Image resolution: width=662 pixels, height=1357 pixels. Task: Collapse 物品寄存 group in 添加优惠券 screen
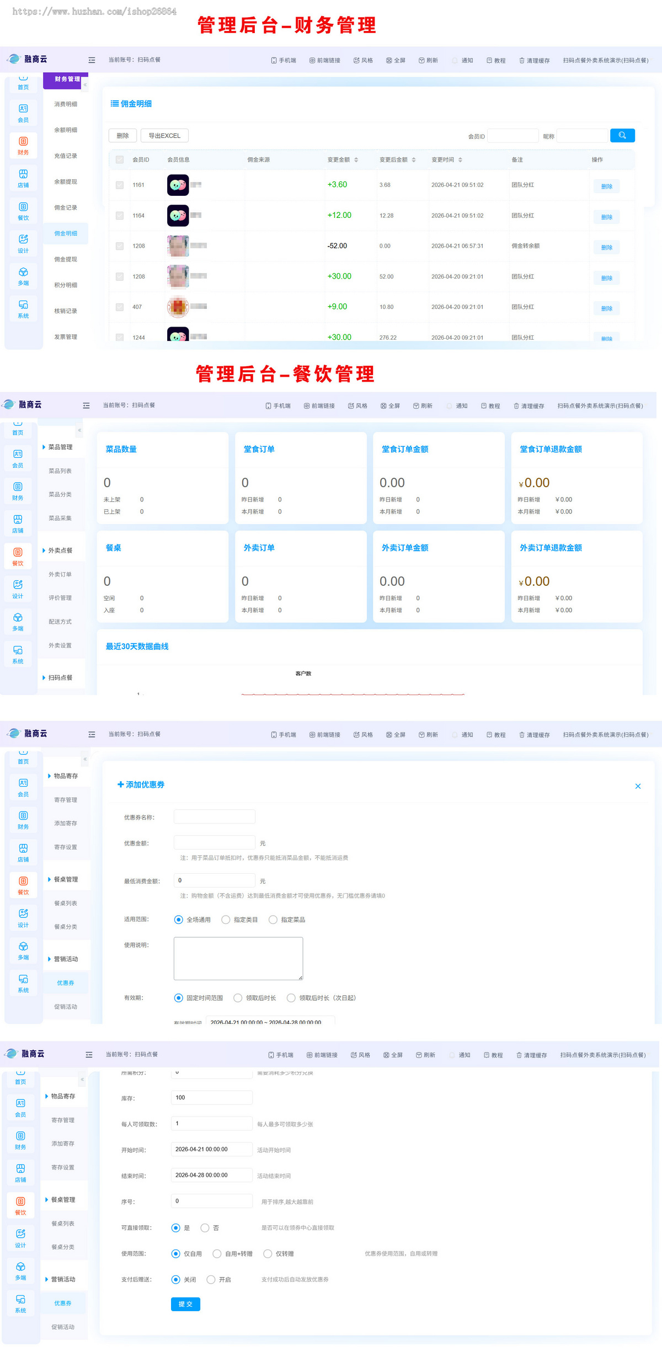[66, 776]
